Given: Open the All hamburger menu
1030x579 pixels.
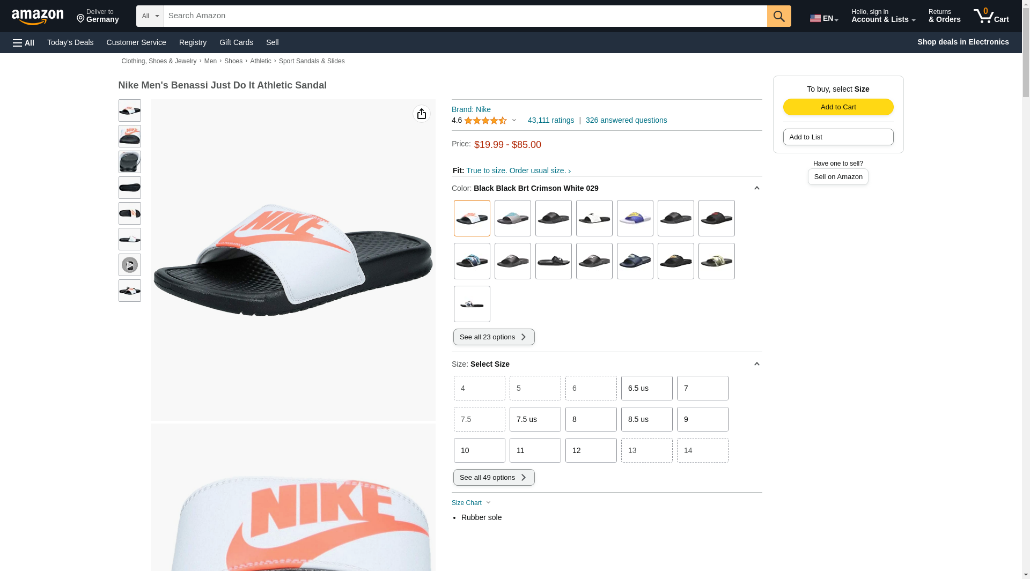Looking at the screenshot, I should click(x=24, y=42).
